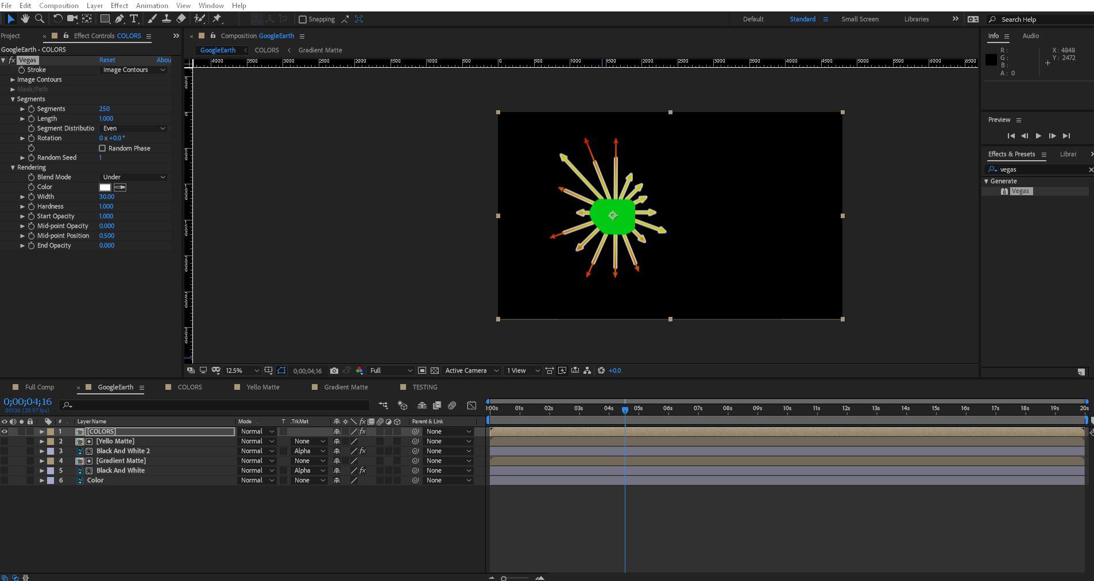Select the Rotation tool in the toolbar
Viewport: 1094px width, 581px height.
coord(57,19)
